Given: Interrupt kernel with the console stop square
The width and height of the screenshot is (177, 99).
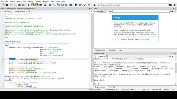Looking at the screenshot, I should pos(170,56).
